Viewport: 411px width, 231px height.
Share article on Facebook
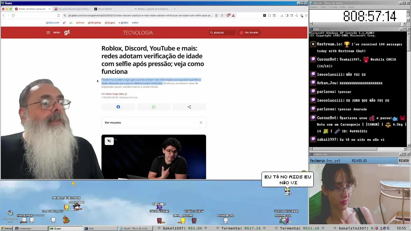coord(118,107)
